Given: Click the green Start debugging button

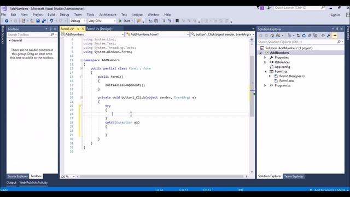Looking at the screenshot, I should pyautogui.click(x=126, y=21).
